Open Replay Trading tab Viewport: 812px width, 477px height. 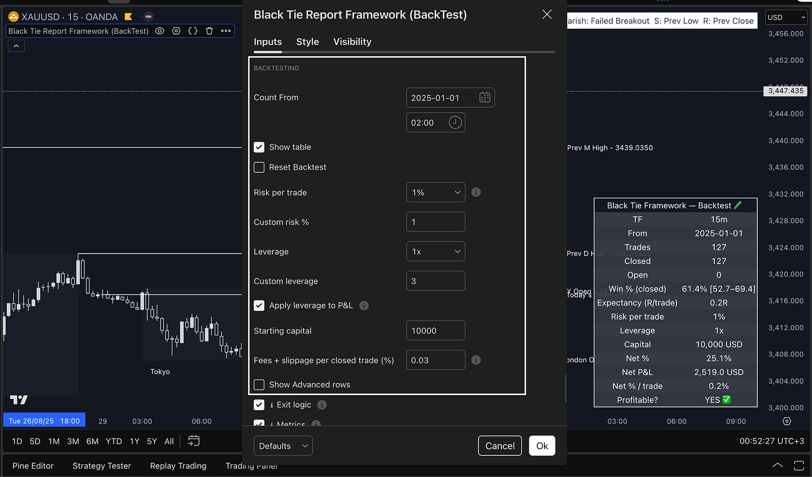[x=178, y=466]
